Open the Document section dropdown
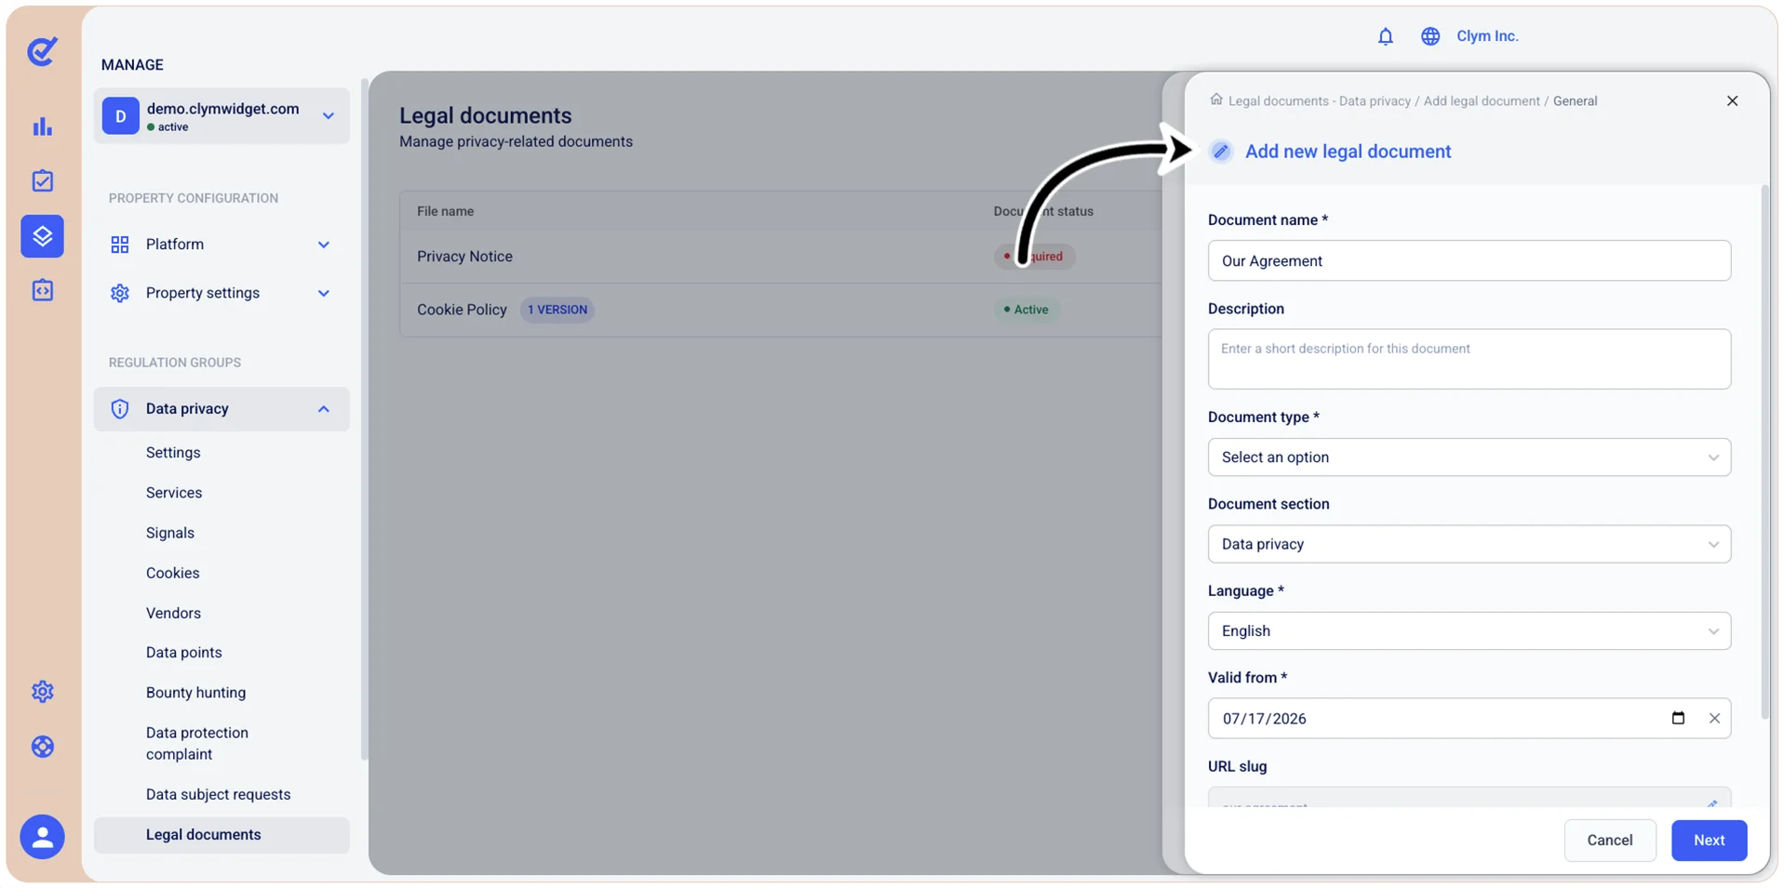 click(1469, 544)
